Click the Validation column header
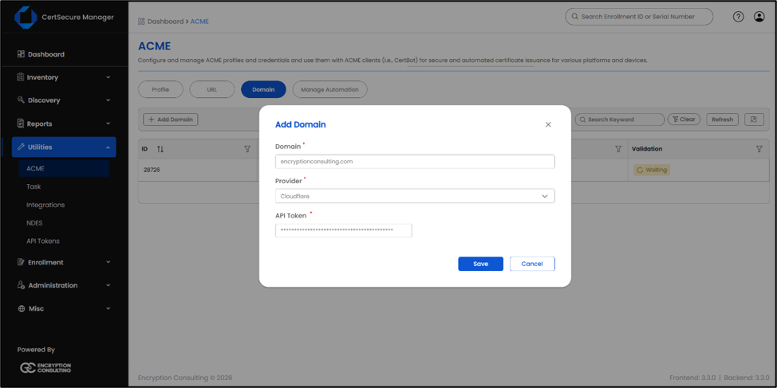Screen dimensions: 777x388 click(647, 149)
